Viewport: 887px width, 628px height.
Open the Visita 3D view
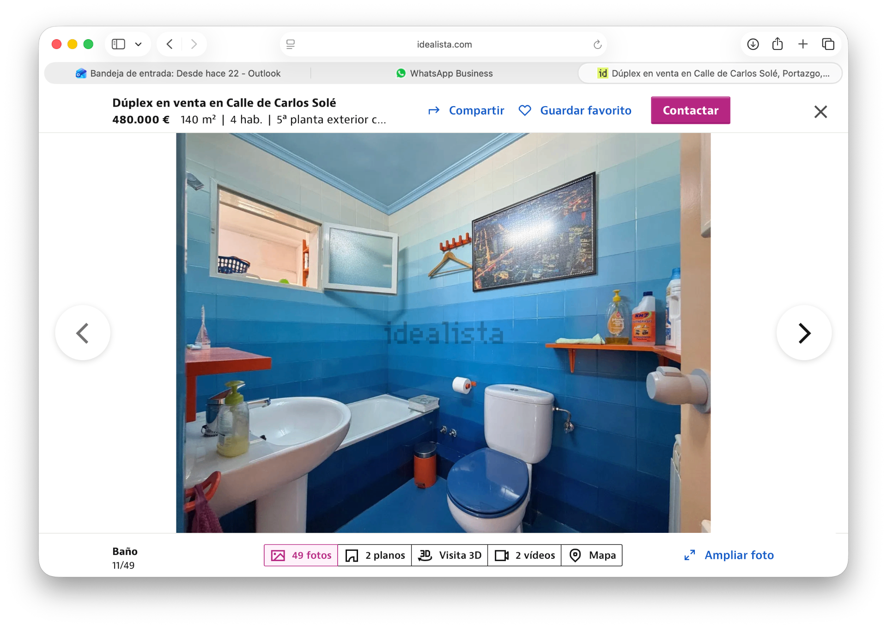tap(450, 555)
